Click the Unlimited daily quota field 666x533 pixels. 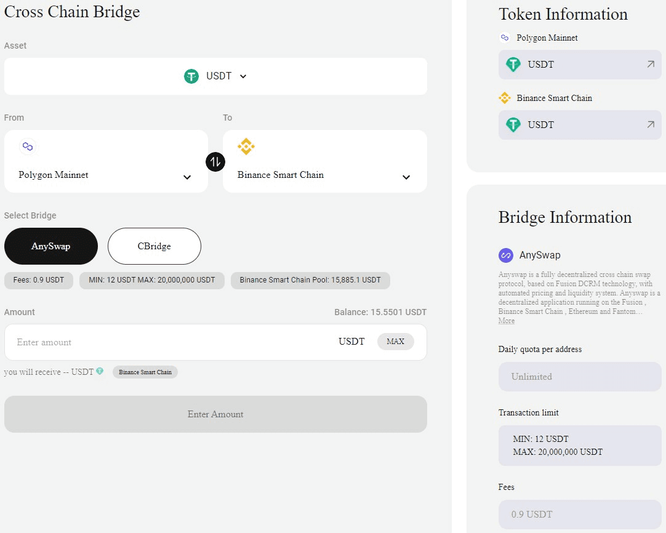[x=580, y=377]
